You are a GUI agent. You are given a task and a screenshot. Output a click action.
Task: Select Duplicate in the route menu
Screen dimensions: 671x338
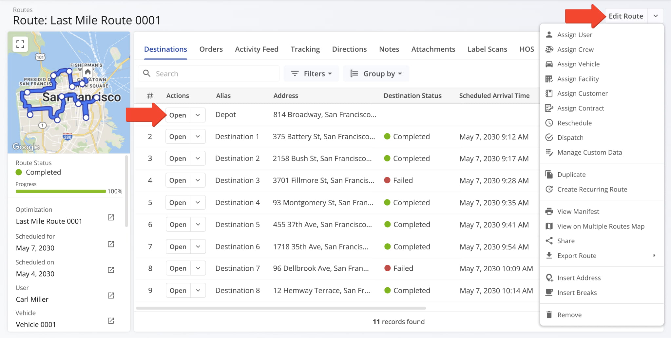pos(571,175)
